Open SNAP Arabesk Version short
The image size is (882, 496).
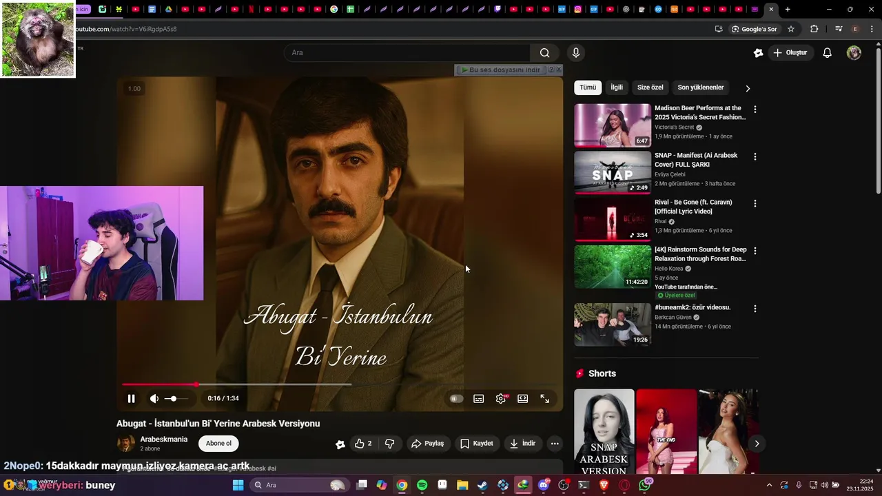pos(604,432)
